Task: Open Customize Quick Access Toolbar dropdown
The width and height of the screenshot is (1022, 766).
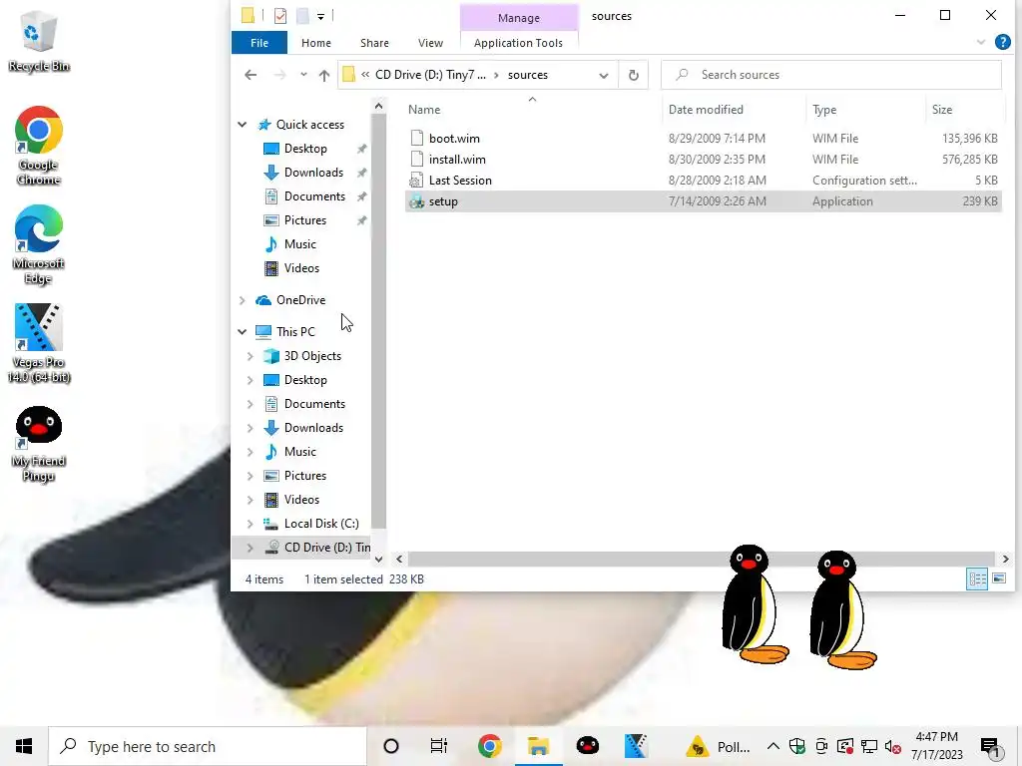Action: coord(320,16)
